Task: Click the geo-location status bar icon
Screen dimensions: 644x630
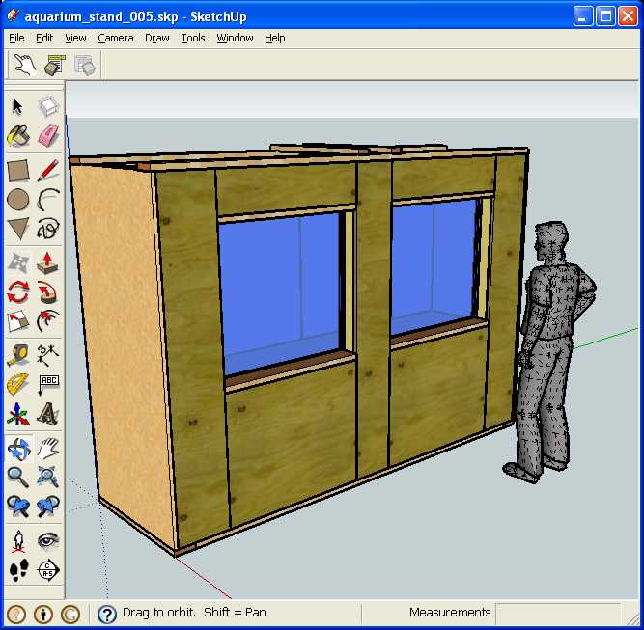Action: [16, 614]
